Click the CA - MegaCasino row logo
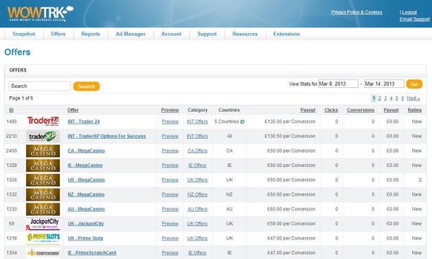Image resolution: width=432 pixels, height=259 pixels. tap(43, 151)
